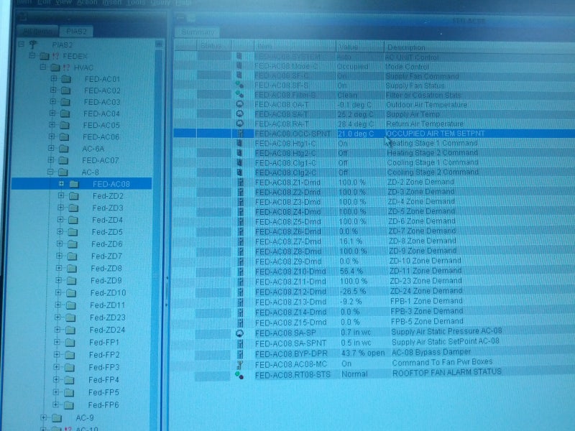Select the Fed-FP6 tree item

tap(103, 405)
